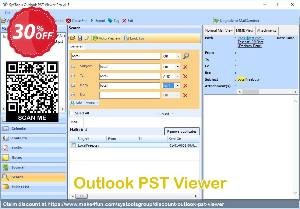Click the Journal icon in sidebar
The width and height of the screenshot is (300, 209).
coord(5,167)
